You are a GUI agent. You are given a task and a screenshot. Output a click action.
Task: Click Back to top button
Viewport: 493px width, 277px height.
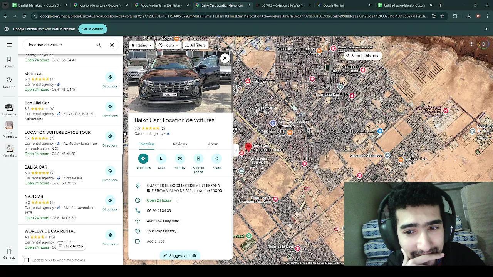coord(70,246)
